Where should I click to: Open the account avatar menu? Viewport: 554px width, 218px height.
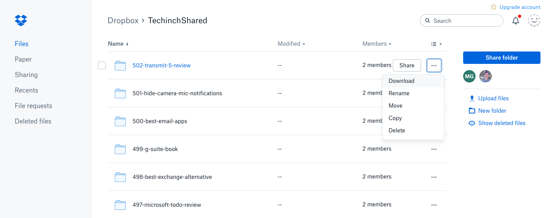click(x=534, y=21)
